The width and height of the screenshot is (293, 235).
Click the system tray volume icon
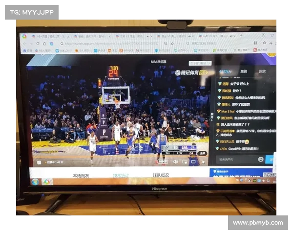(x=264, y=181)
